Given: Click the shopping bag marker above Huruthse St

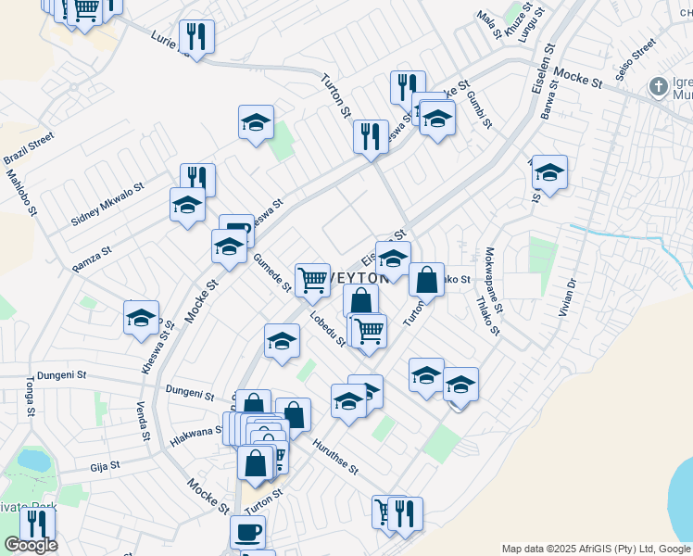Looking at the screenshot, I should [x=293, y=414].
